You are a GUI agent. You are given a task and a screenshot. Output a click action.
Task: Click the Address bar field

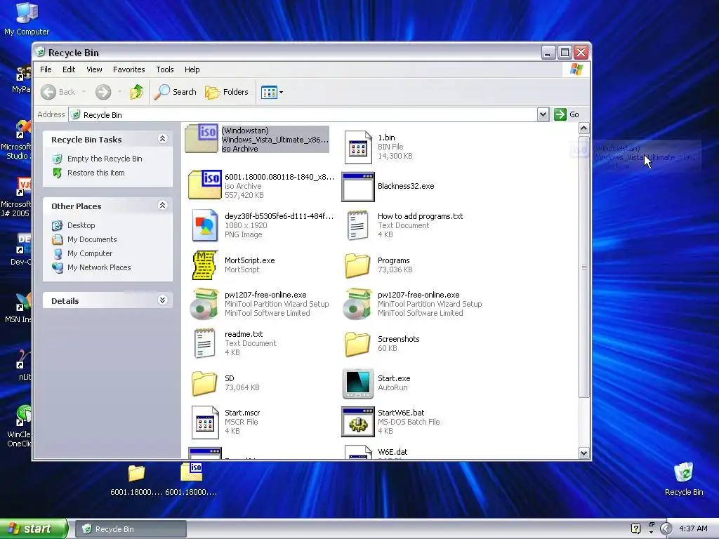(303, 114)
